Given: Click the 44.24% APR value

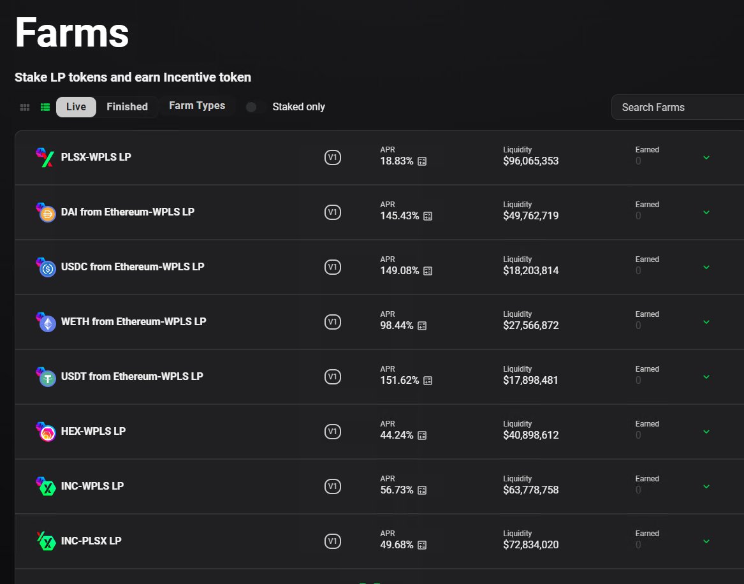Looking at the screenshot, I should pos(397,435).
